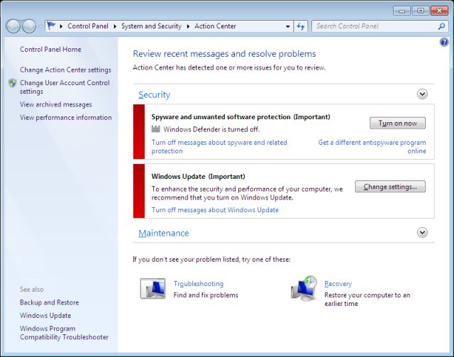Click the Recovery computer clock icon
Viewport: 454px width, 357px height.
point(304,288)
